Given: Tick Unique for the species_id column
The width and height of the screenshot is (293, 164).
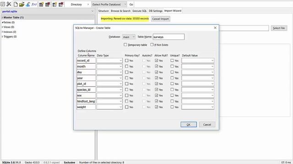Looking at the screenshot, I should coord(172,90).
